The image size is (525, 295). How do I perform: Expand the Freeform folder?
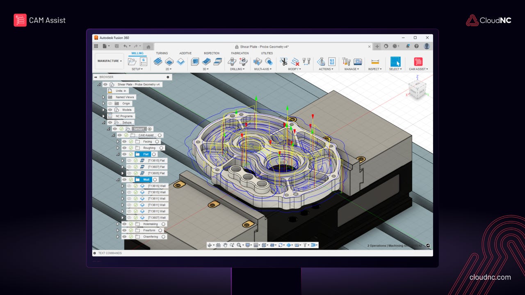pyautogui.click(x=118, y=230)
